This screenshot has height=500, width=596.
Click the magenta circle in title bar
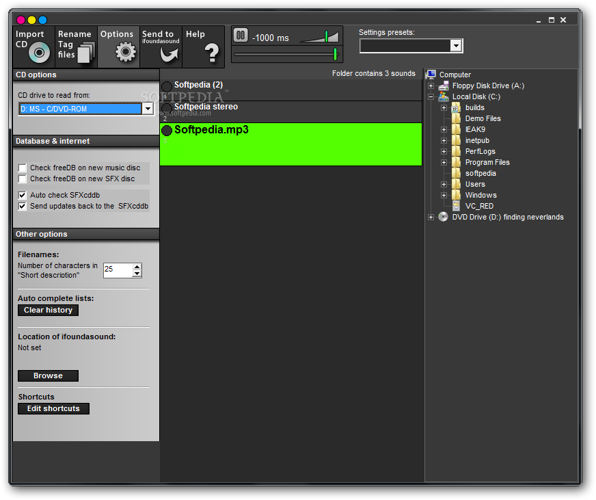[x=21, y=20]
